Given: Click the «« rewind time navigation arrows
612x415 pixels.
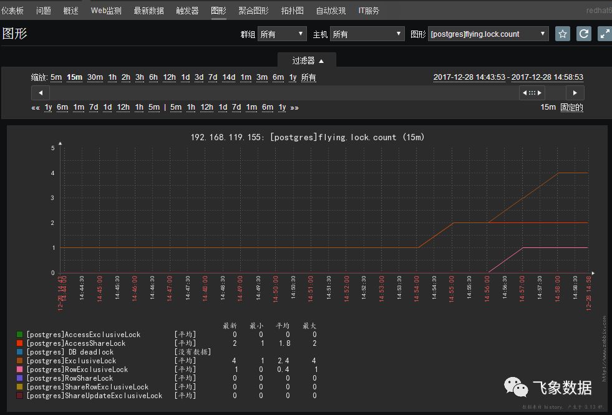Looking at the screenshot, I should click(x=36, y=107).
